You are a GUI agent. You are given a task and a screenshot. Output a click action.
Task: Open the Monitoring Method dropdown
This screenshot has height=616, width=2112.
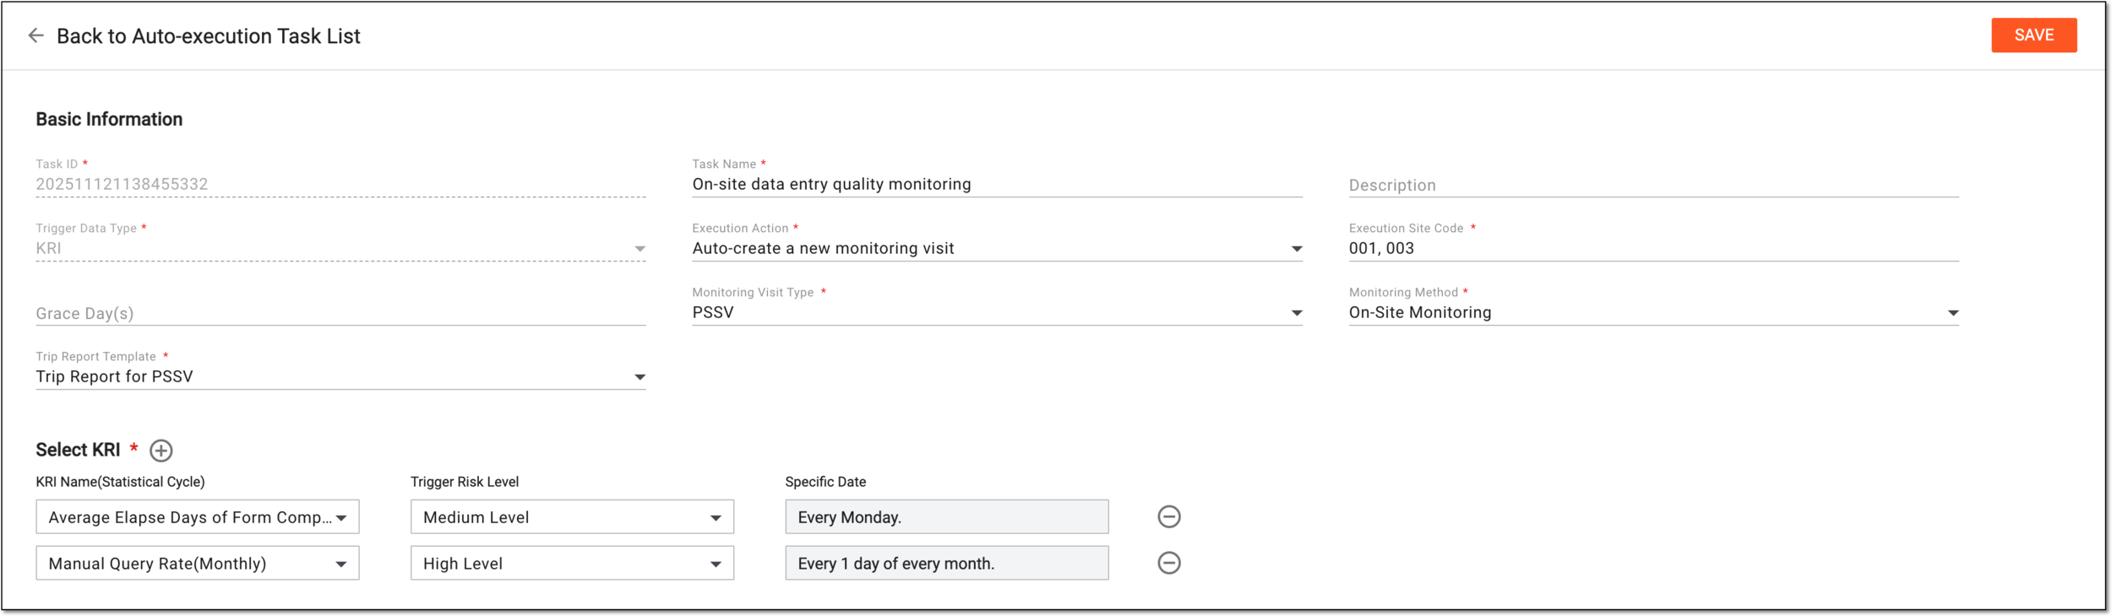[x=1653, y=312]
